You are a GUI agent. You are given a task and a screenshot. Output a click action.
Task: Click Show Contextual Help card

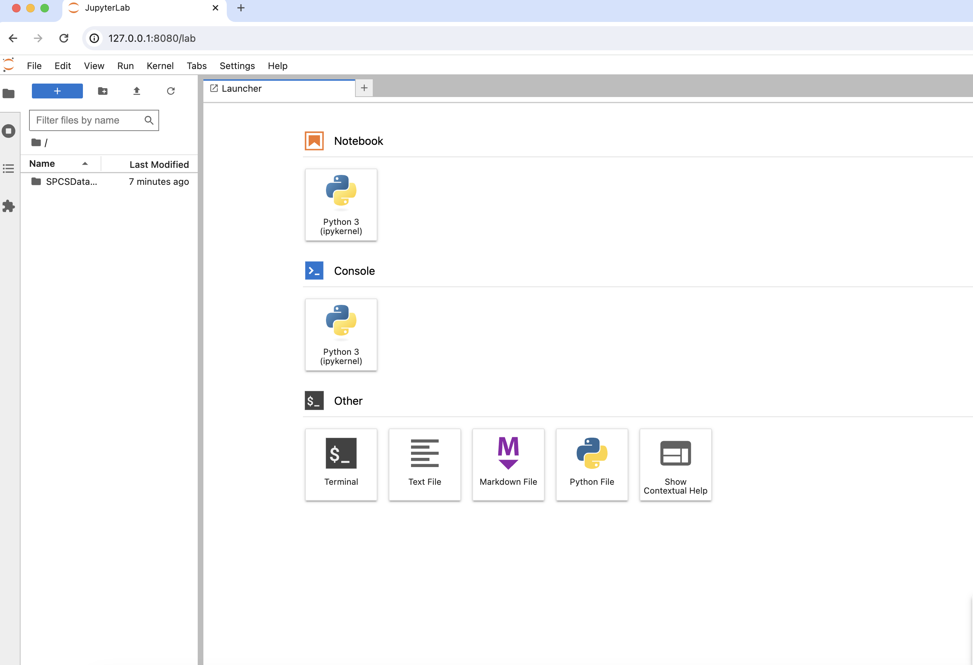(x=675, y=465)
